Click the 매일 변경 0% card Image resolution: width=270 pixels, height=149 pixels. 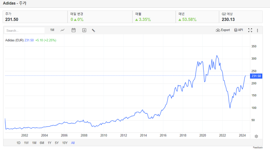[x=100, y=17]
